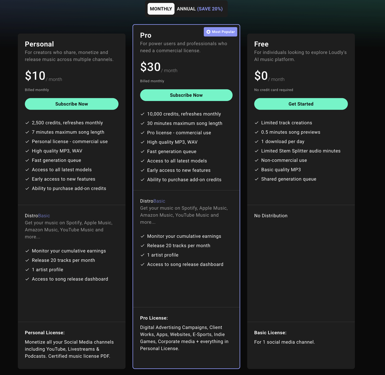This screenshot has height=375, width=385.
Task: Subscribe to the Personal plan
Action: (72, 104)
